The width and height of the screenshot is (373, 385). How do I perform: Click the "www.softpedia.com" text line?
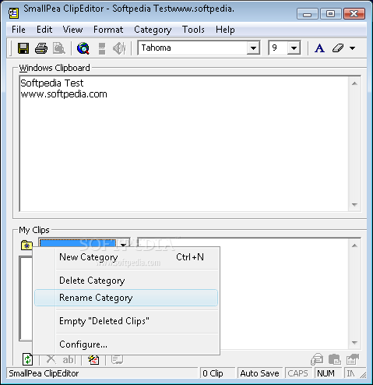click(64, 94)
